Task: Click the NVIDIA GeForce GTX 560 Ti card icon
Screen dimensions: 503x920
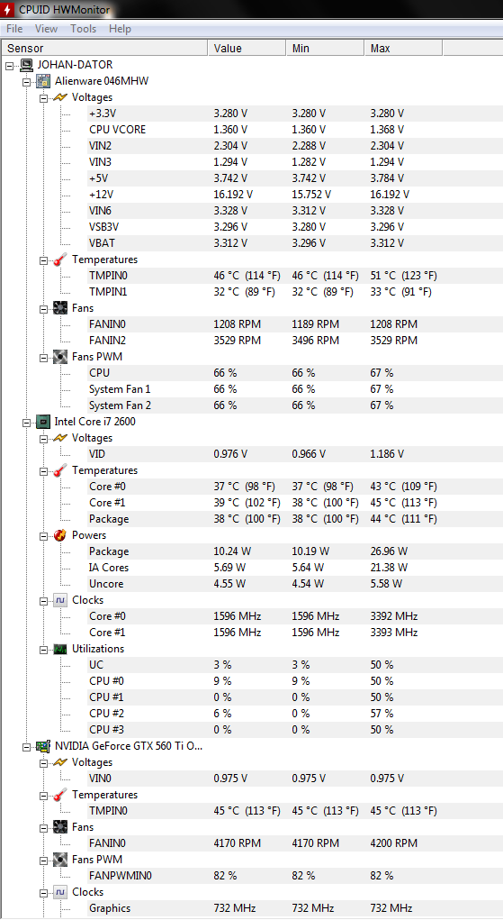Action: pyautogui.click(x=43, y=746)
